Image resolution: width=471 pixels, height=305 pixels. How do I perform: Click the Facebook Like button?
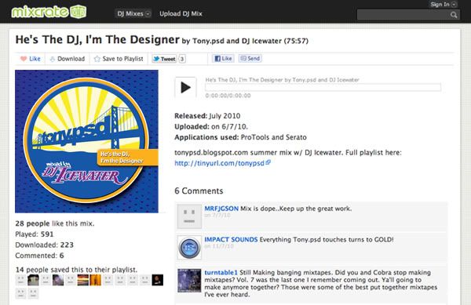(x=223, y=59)
